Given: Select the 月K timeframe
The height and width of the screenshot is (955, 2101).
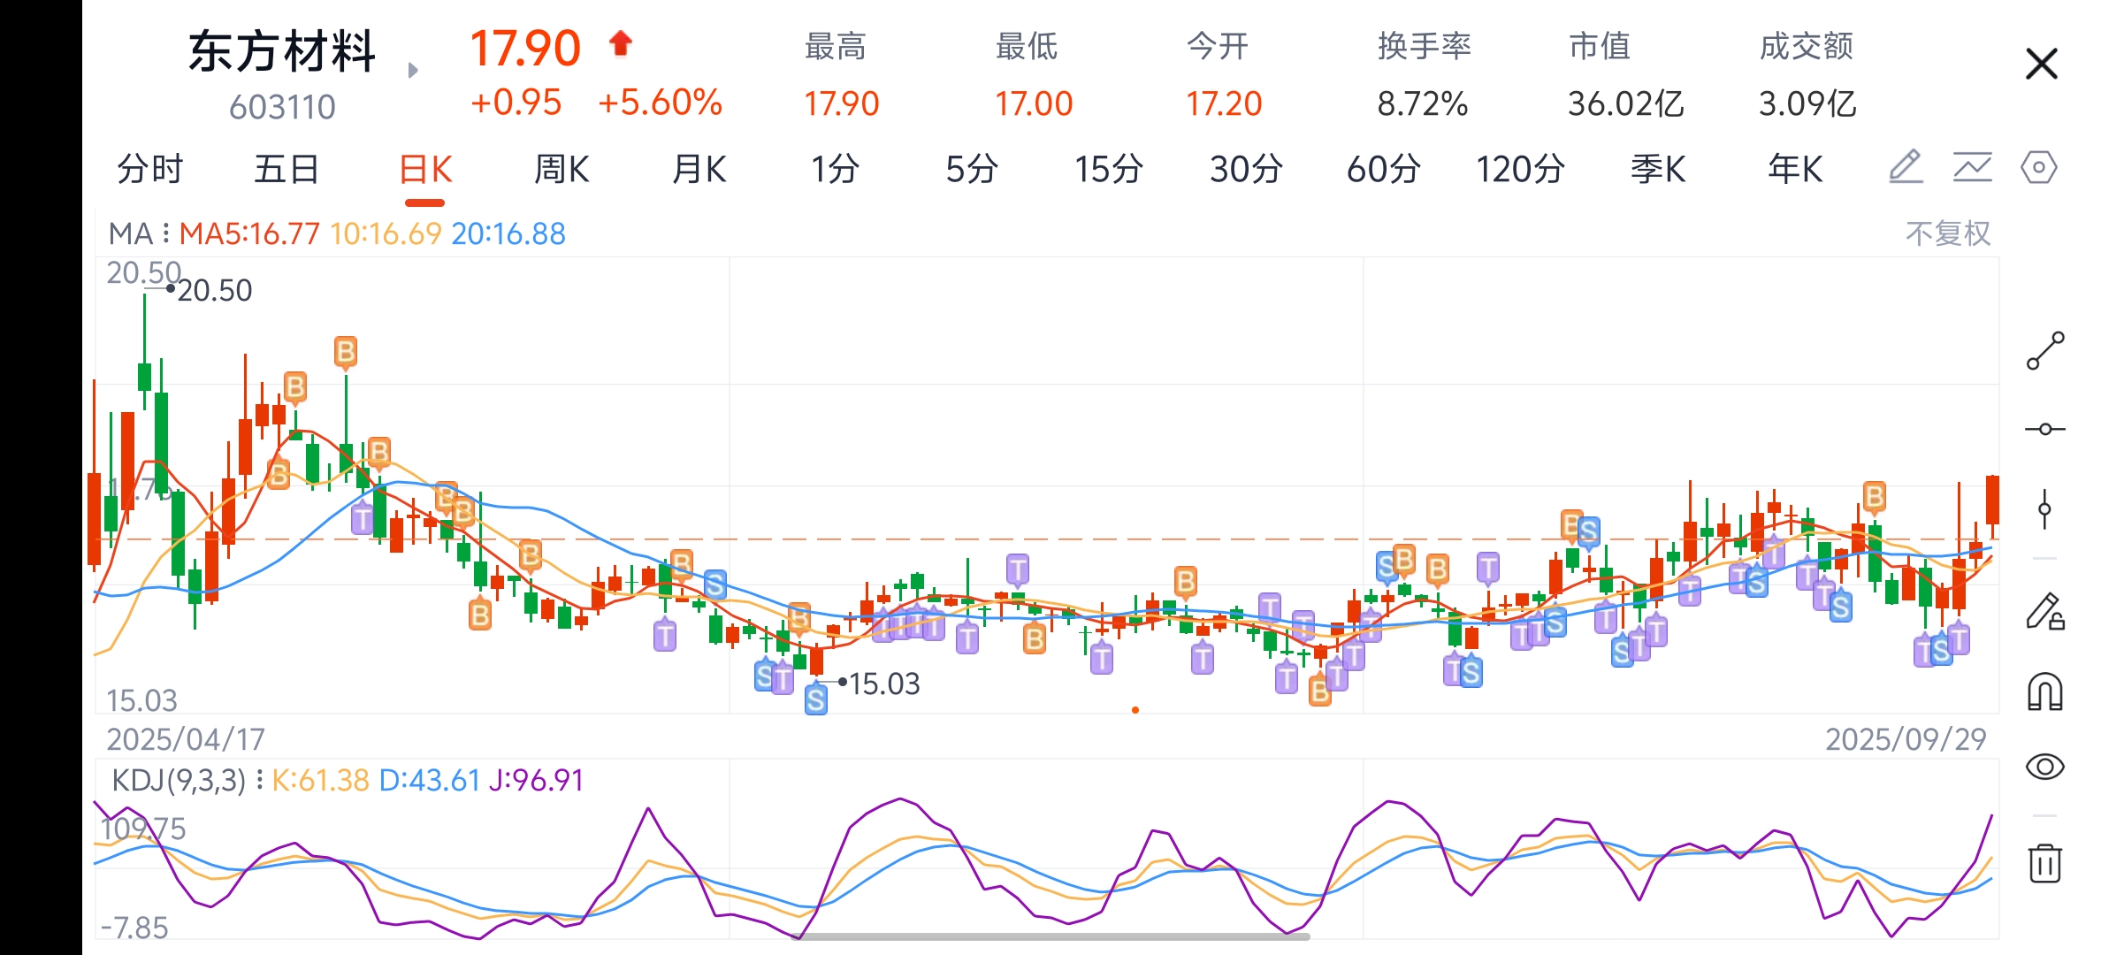Looking at the screenshot, I should point(699,169).
